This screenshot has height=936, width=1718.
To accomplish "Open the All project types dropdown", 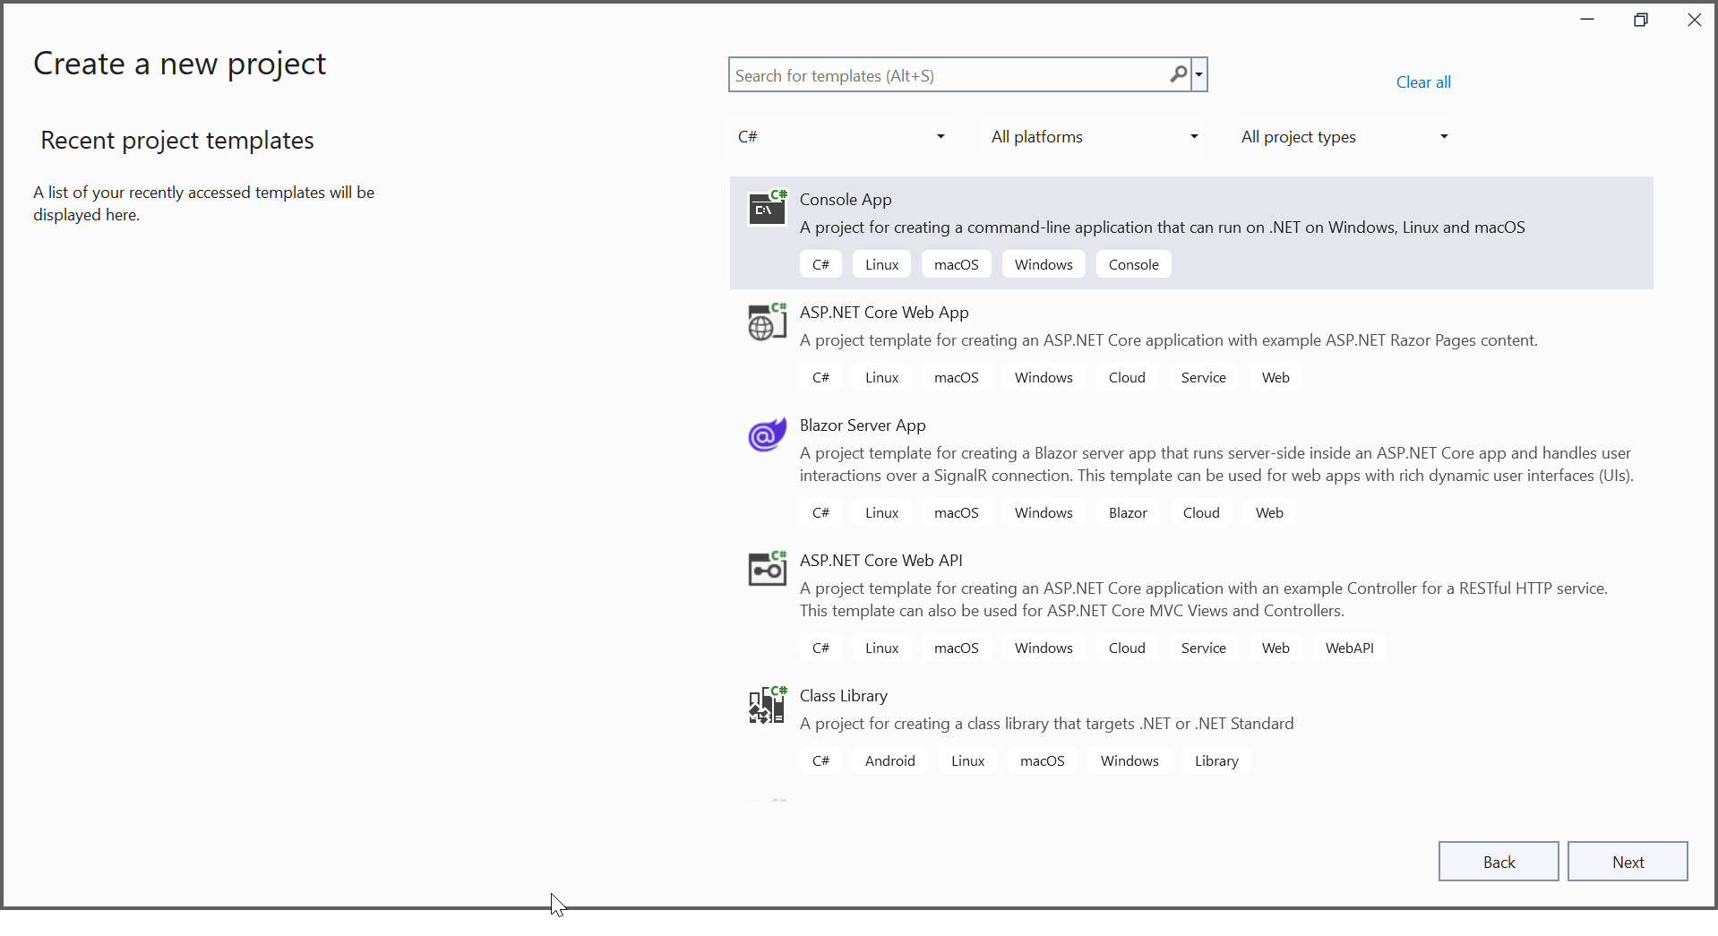I will click(x=1344, y=136).
